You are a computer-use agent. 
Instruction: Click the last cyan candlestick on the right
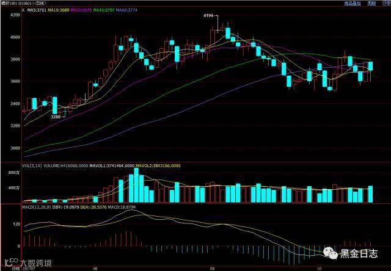(x=370, y=66)
